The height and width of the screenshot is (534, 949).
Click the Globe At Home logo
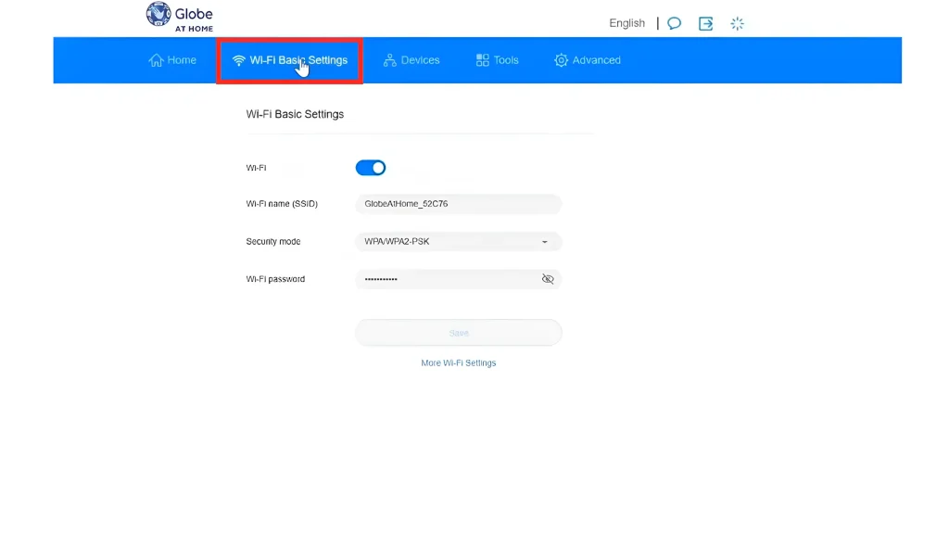pos(179,17)
